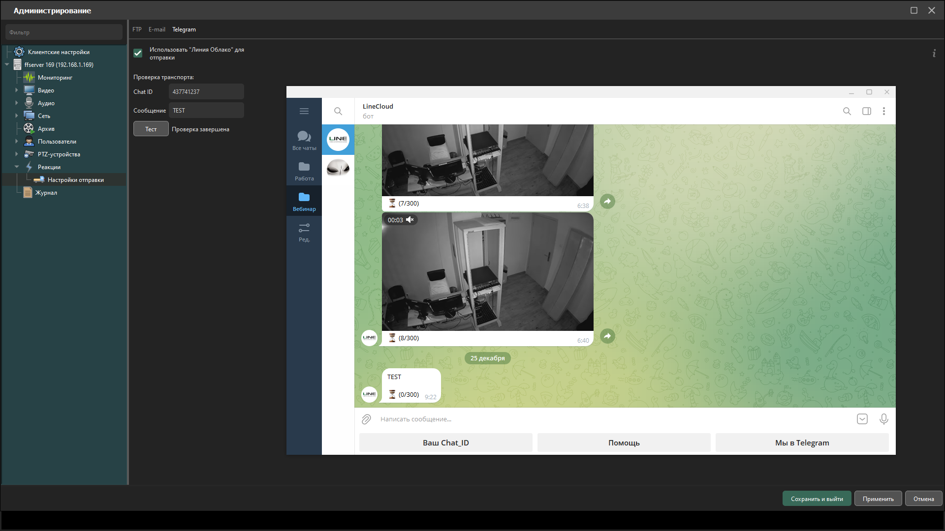Click the info icon at top right

tap(934, 54)
